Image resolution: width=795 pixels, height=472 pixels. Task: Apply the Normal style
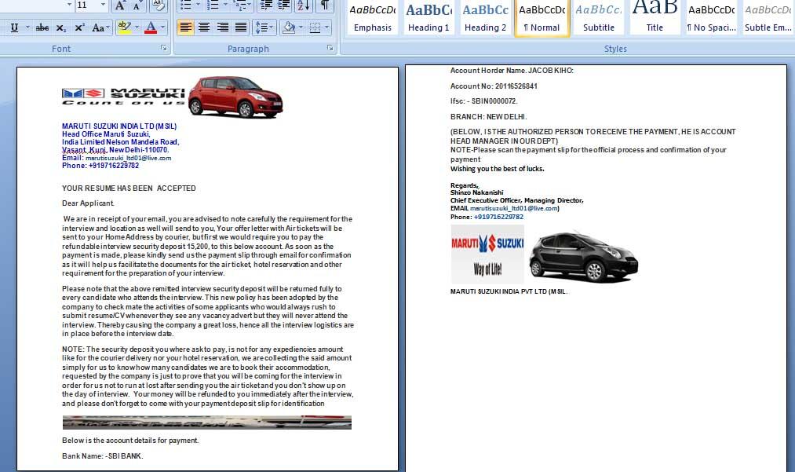(542, 18)
